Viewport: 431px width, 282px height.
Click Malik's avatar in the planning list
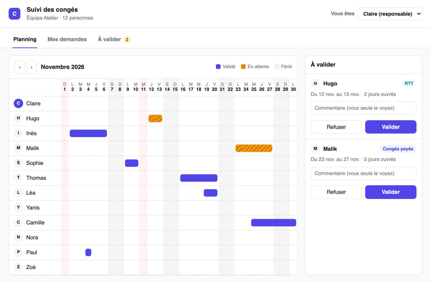tap(18, 148)
